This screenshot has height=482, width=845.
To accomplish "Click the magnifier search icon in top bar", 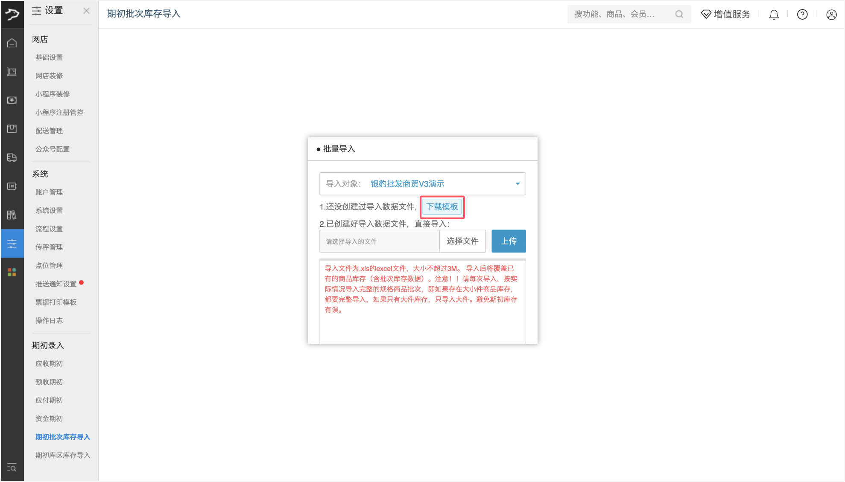I will point(679,15).
